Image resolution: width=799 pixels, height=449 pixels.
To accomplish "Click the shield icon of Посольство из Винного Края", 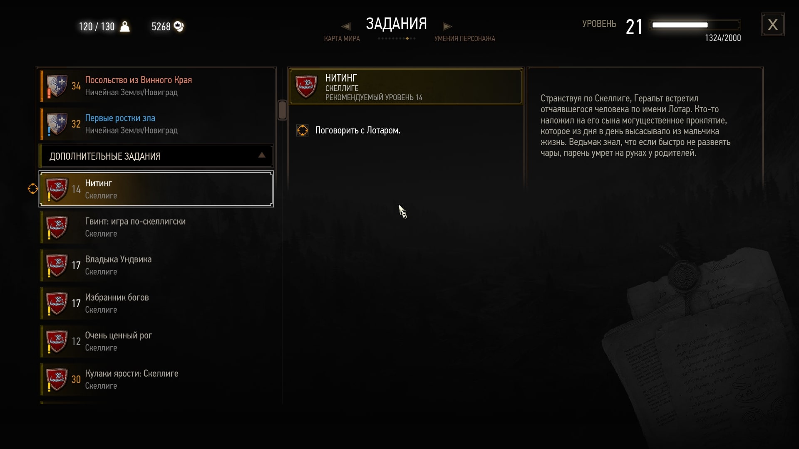I will click(57, 86).
